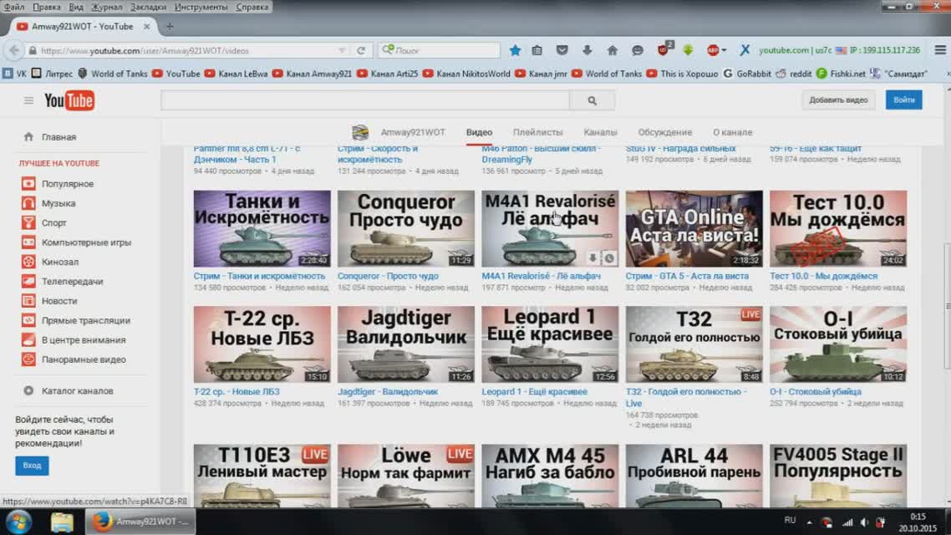
Task: Click the blue Войти button
Action: 903,100
